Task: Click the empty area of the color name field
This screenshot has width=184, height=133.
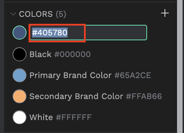Action: click(x=116, y=33)
